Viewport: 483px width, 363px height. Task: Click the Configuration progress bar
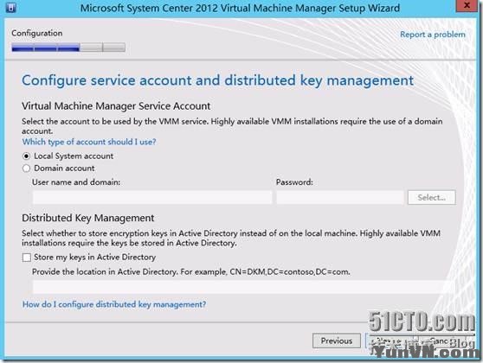coord(68,48)
